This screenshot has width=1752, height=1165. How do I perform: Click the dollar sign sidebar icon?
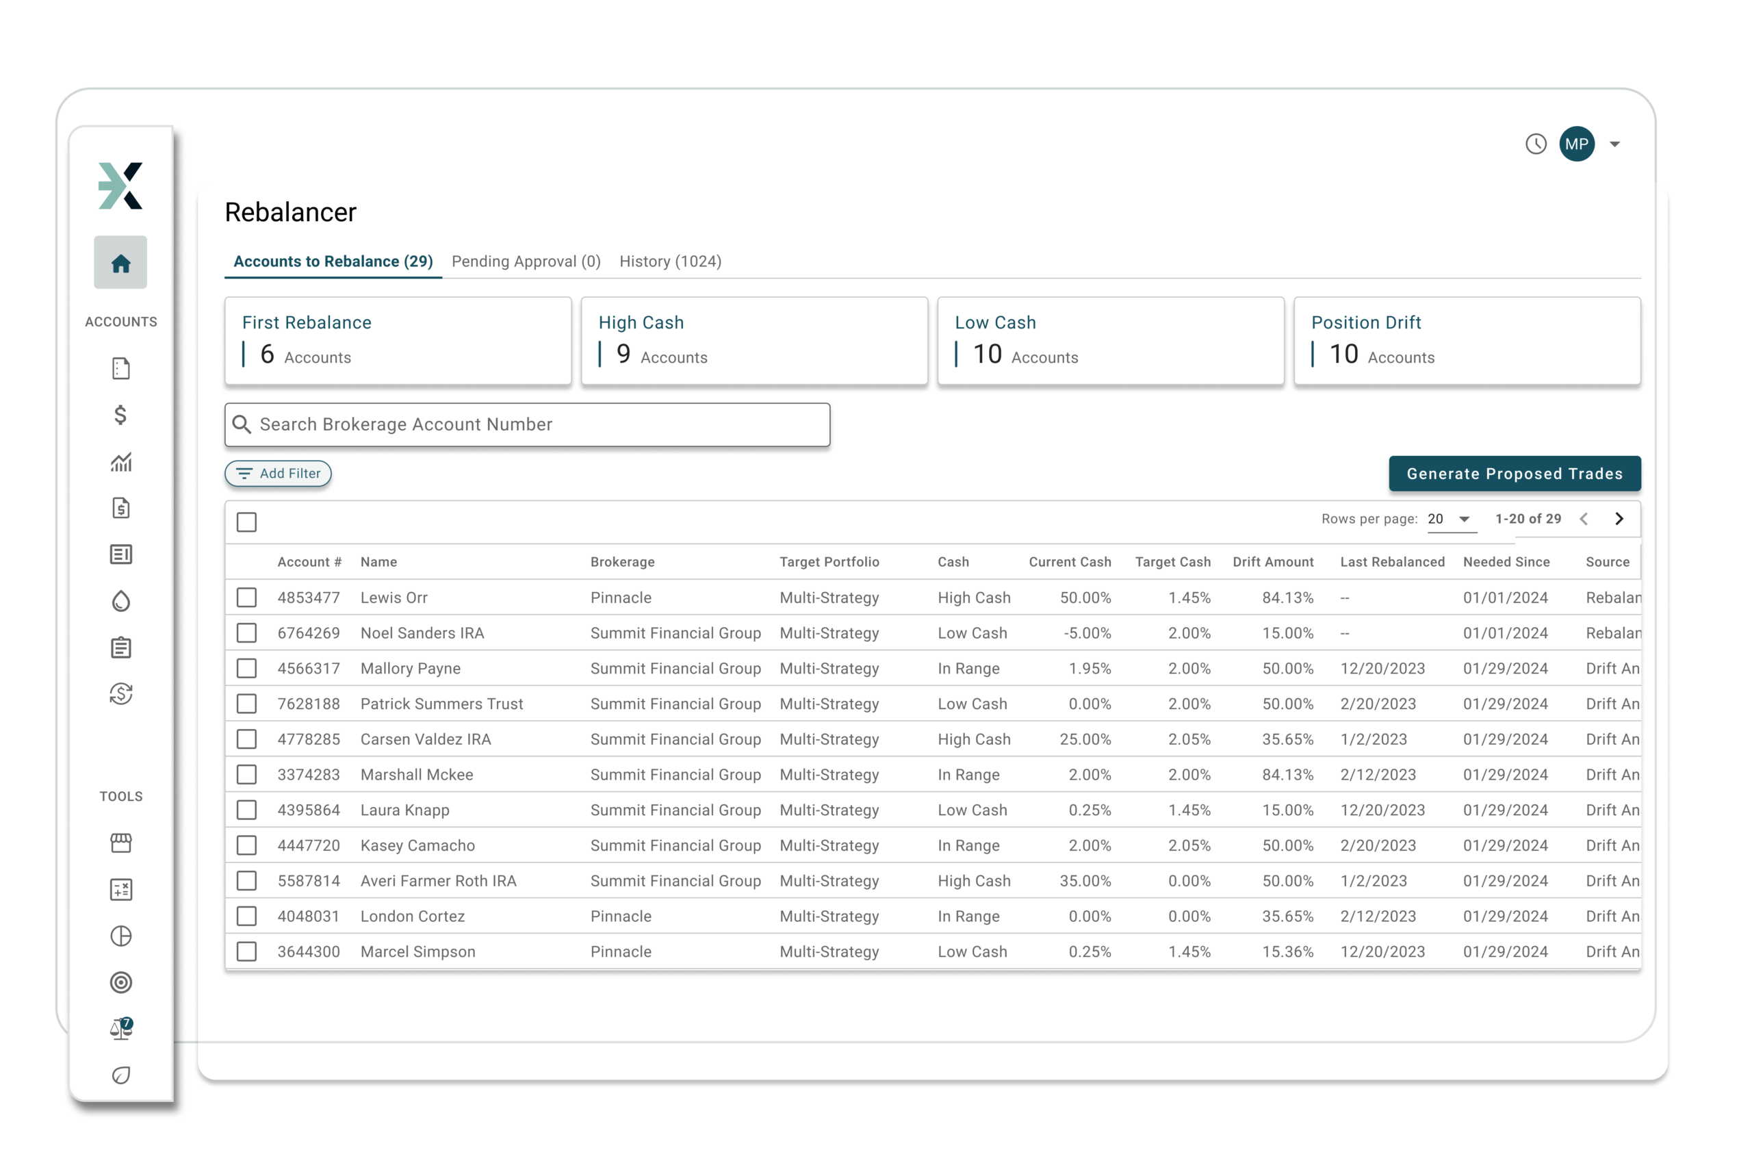click(x=120, y=415)
